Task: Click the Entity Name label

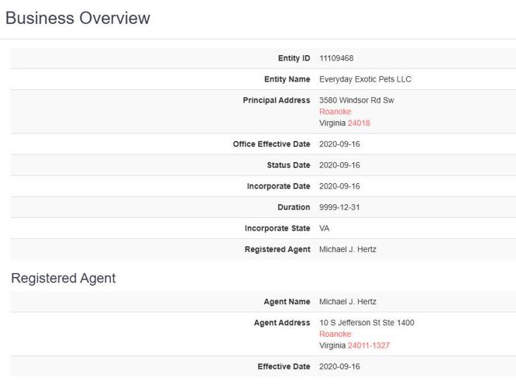Action: (287, 79)
